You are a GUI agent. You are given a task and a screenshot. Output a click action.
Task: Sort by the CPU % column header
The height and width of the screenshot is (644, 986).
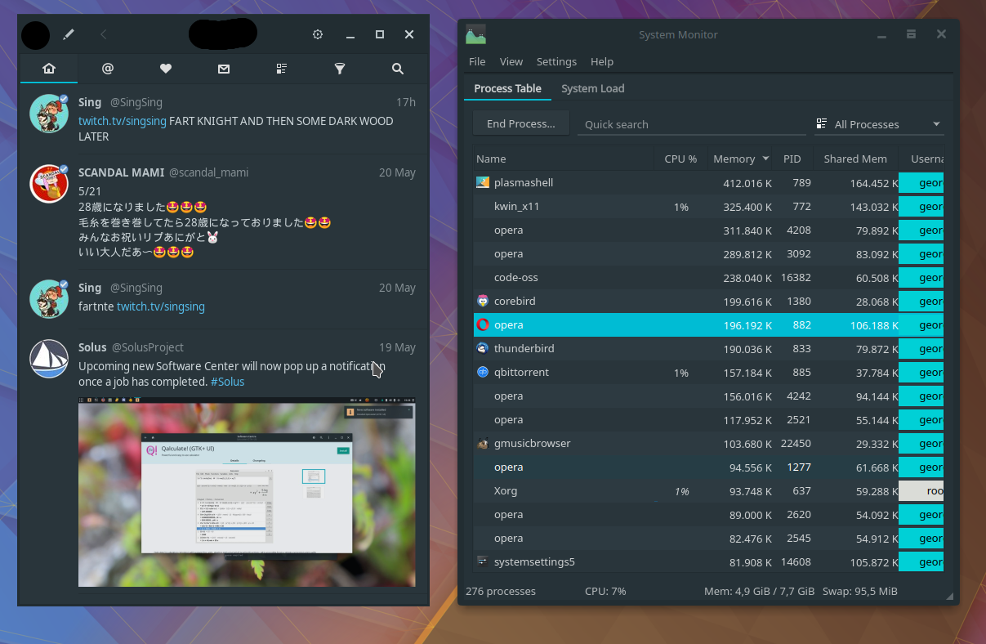680,159
